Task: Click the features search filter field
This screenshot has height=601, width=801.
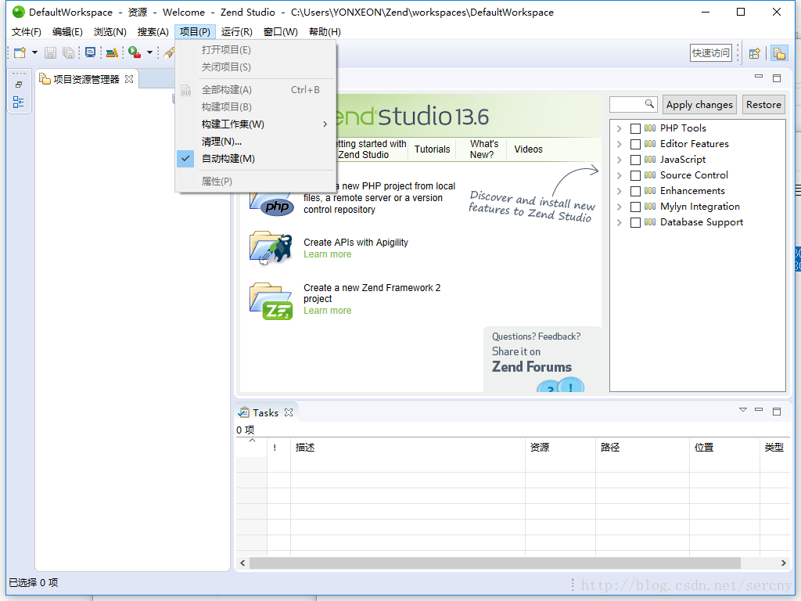Action: point(633,104)
